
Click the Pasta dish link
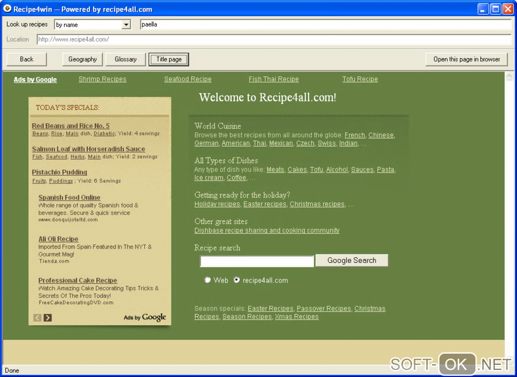click(385, 170)
